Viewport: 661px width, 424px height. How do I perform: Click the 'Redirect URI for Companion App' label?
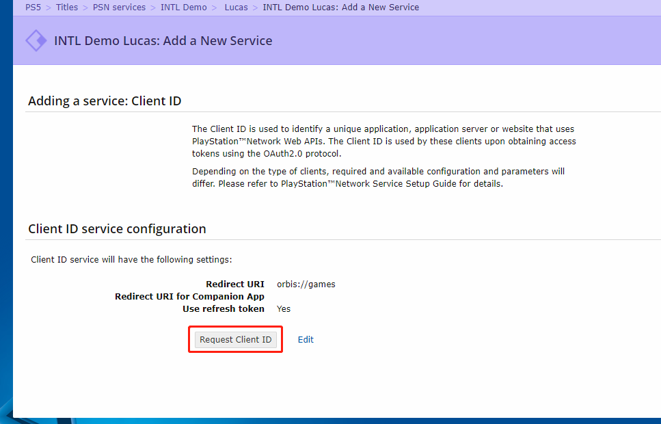pyautogui.click(x=189, y=297)
